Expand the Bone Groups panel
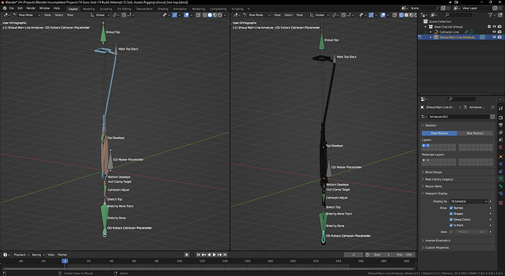This screenshot has width=505, height=276. pos(433,172)
